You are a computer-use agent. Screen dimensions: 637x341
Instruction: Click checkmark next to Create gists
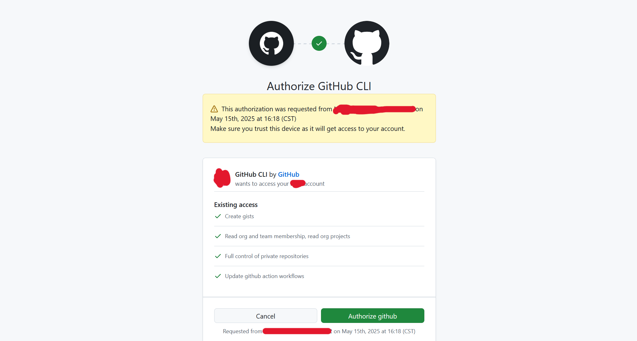(218, 216)
